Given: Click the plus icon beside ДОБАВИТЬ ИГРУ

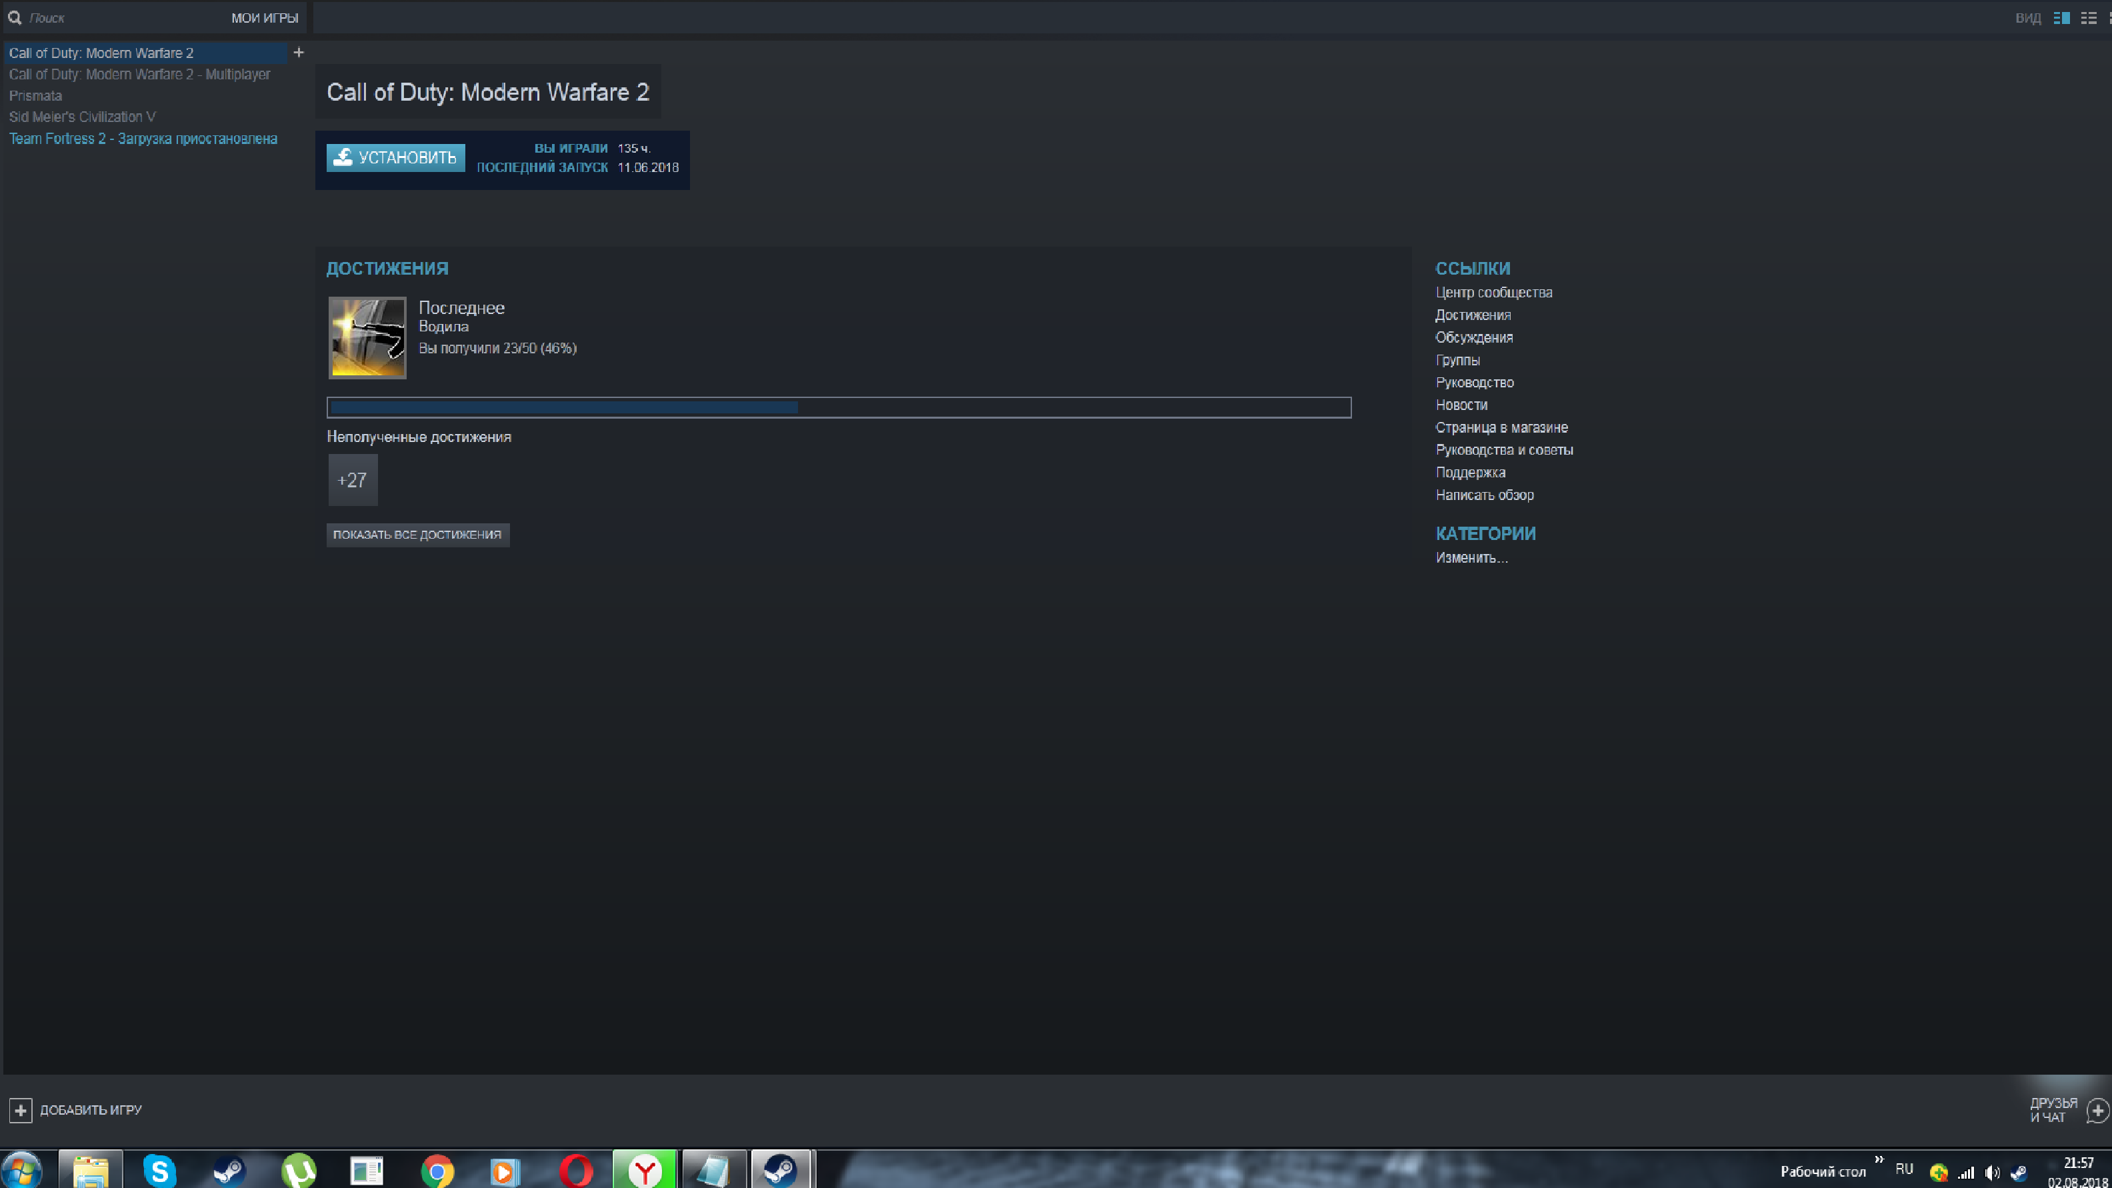Looking at the screenshot, I should [21, 1110].
